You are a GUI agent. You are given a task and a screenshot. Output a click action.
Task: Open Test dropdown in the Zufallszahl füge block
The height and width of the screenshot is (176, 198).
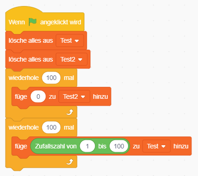[x=156, y=146]
